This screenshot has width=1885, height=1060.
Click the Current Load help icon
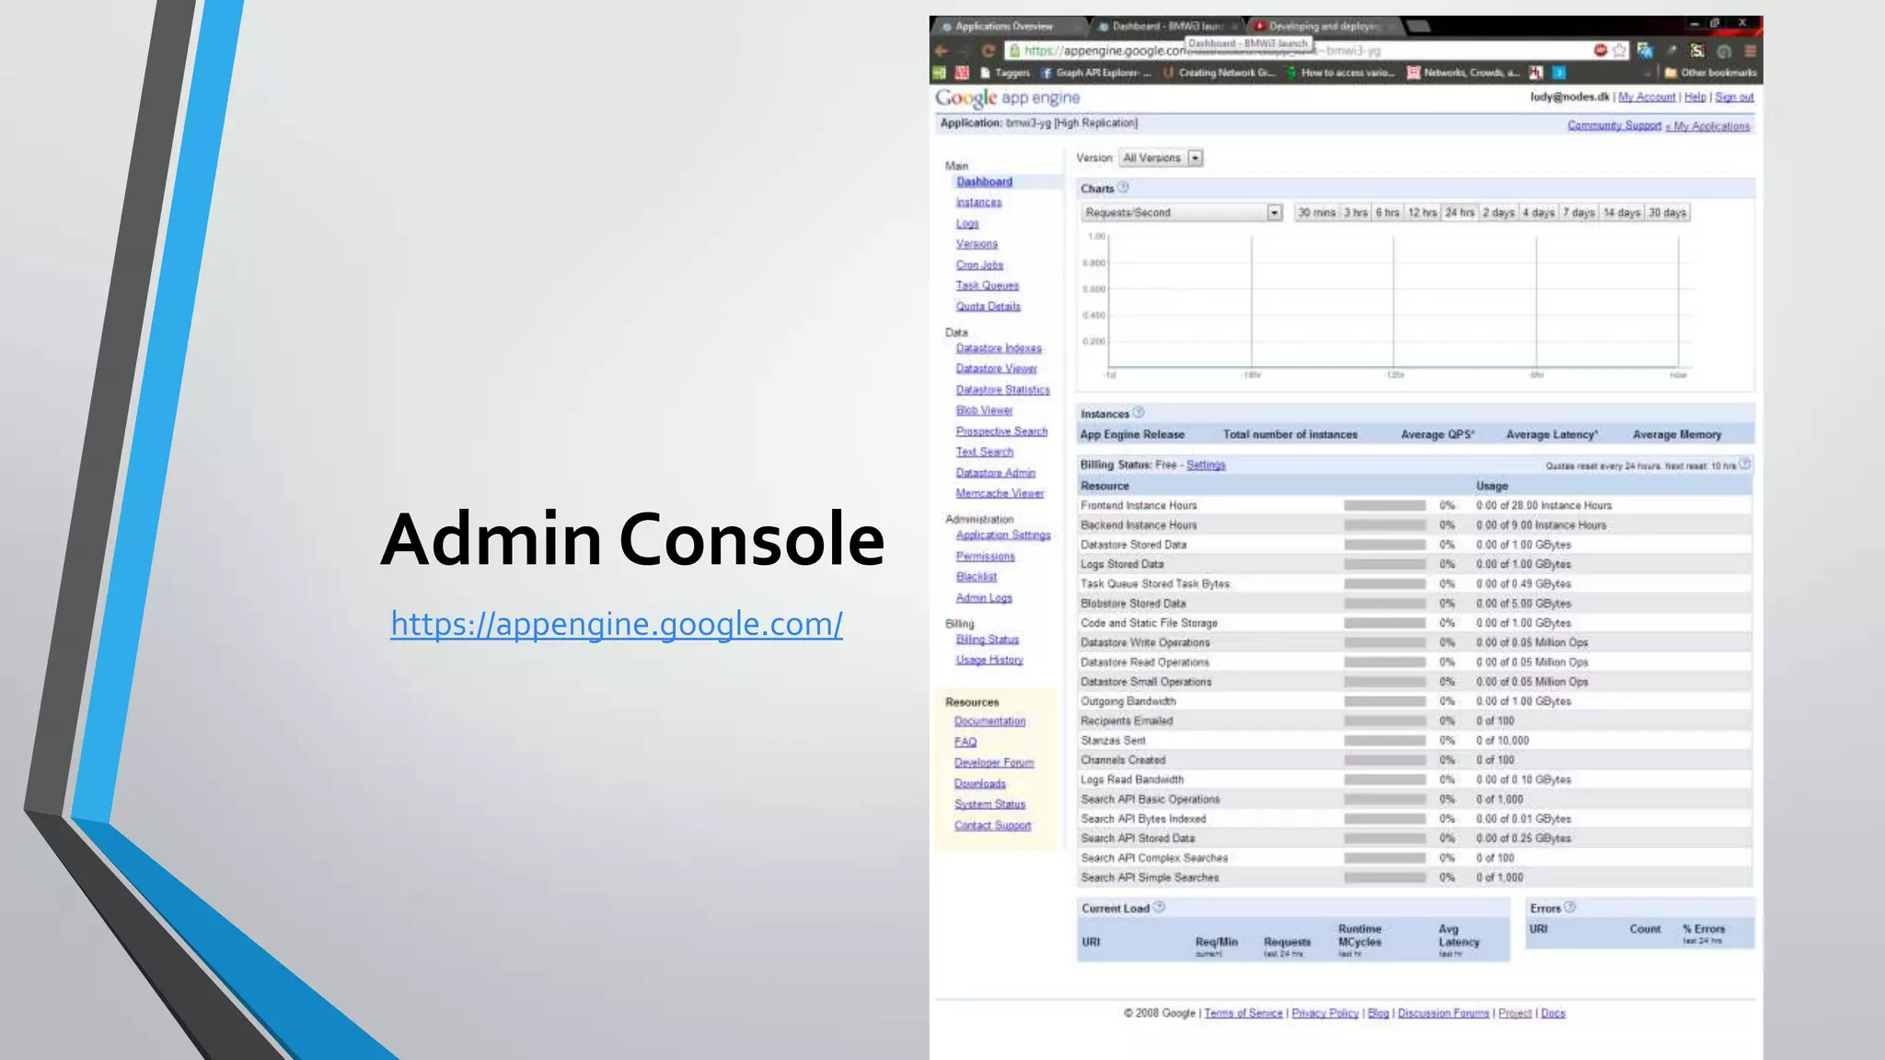click(1160, 907)
